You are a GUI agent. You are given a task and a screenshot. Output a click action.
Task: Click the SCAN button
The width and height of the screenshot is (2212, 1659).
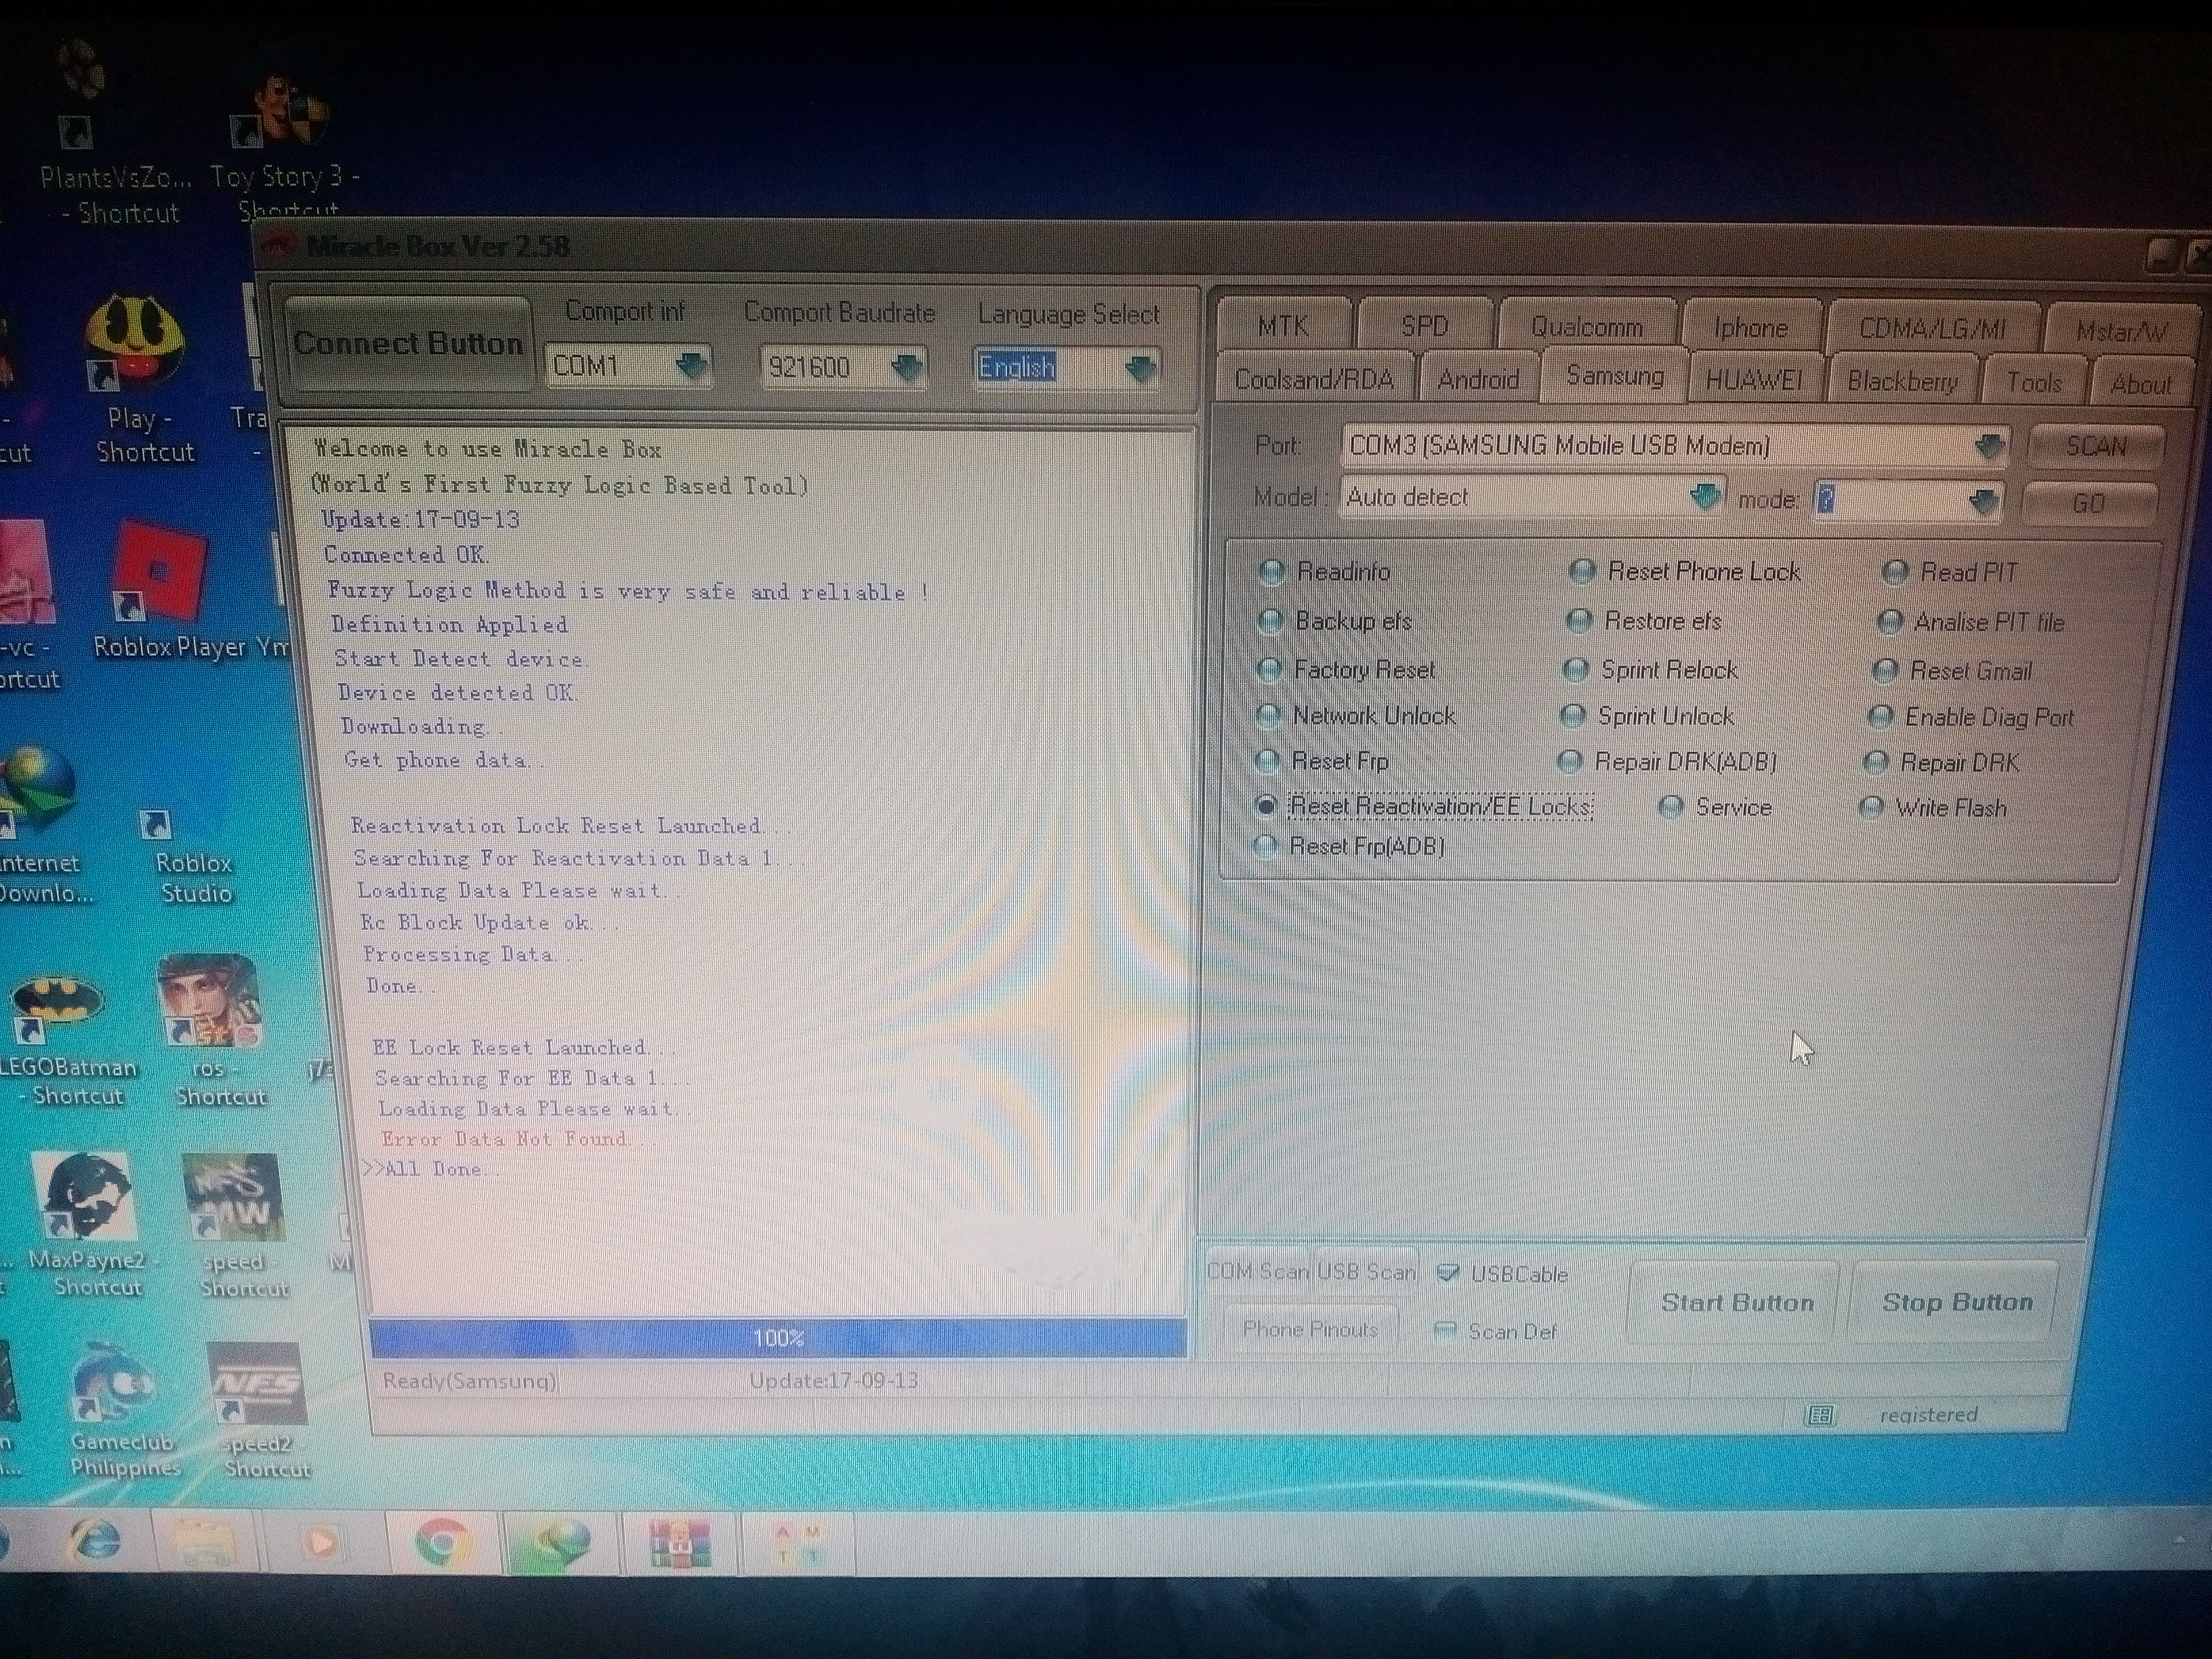pos(2096,446)
